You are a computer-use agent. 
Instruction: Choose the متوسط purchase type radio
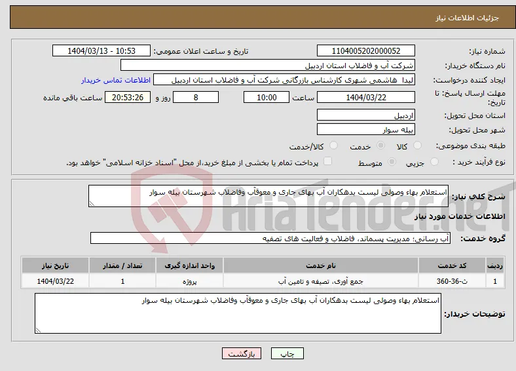point(392,161)
